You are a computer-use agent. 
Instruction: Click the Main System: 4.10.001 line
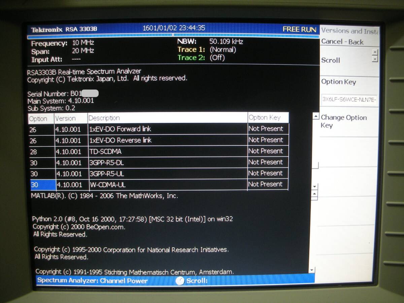tap(61, 101)
